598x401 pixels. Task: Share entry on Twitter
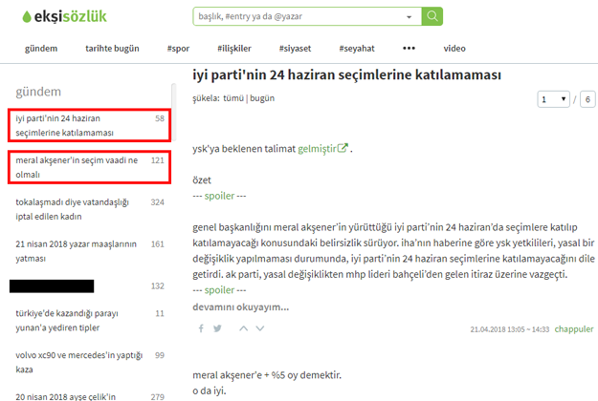217,328
